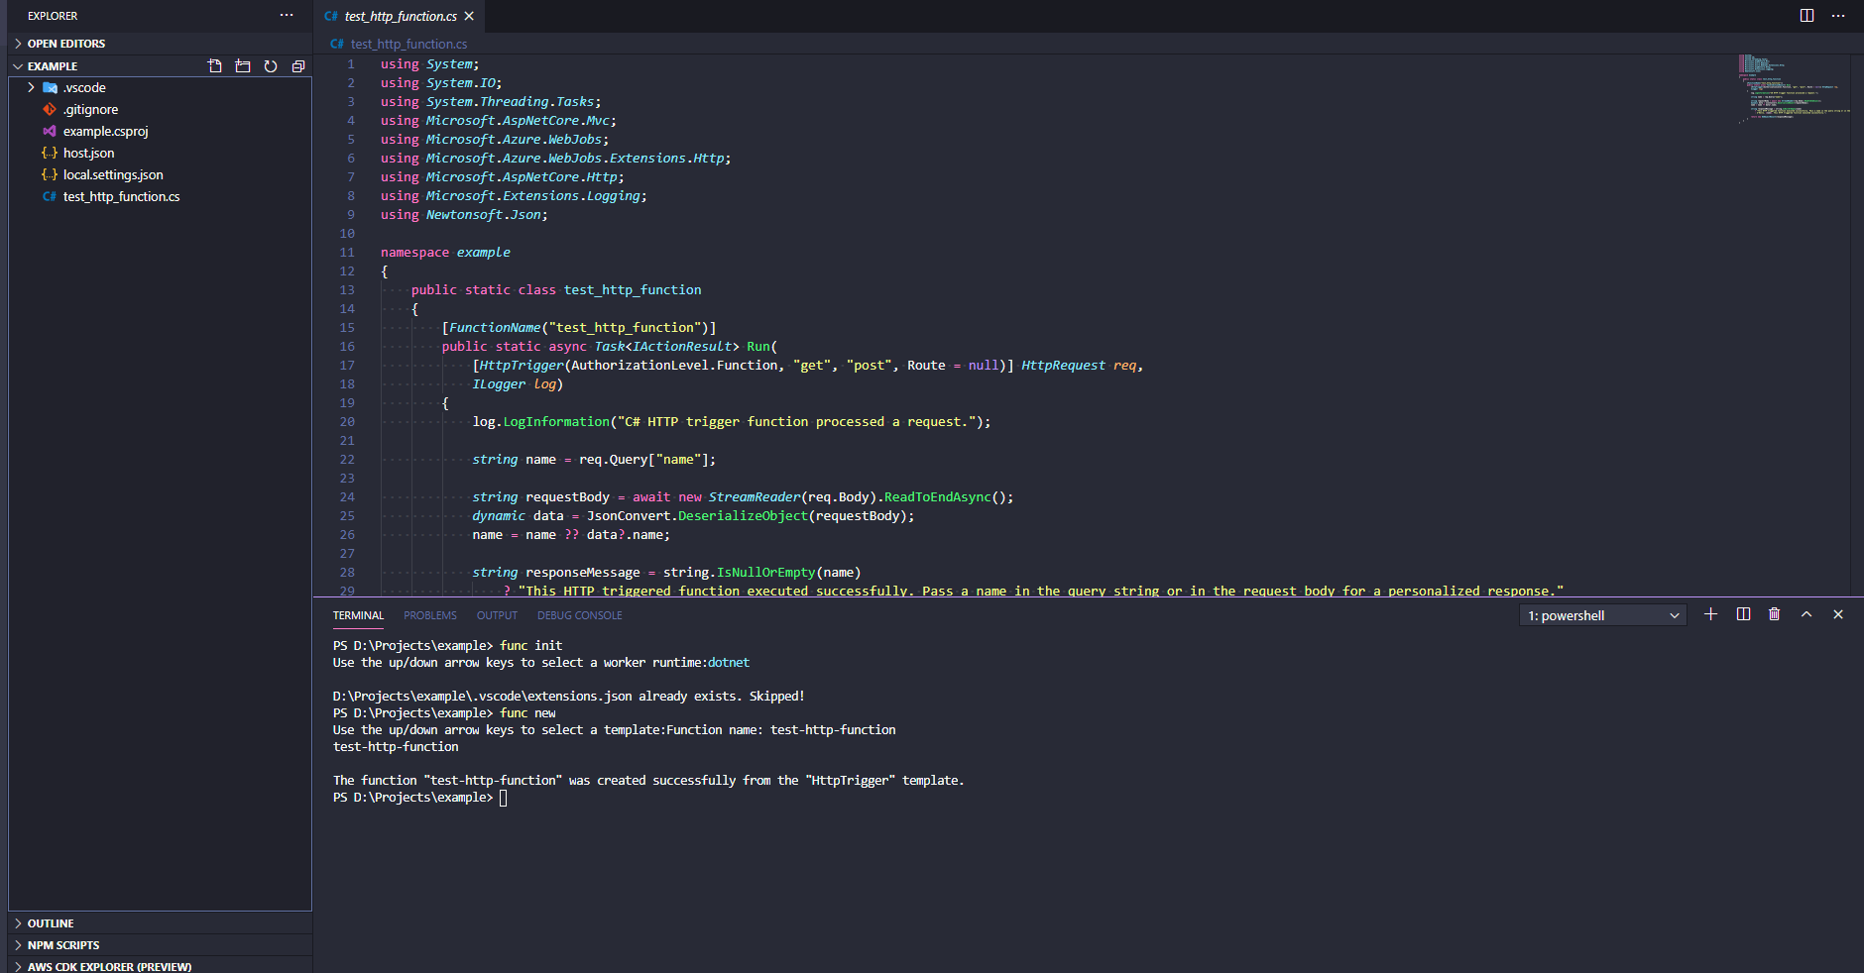Open the .gitignore file

(x=90, y=109)
